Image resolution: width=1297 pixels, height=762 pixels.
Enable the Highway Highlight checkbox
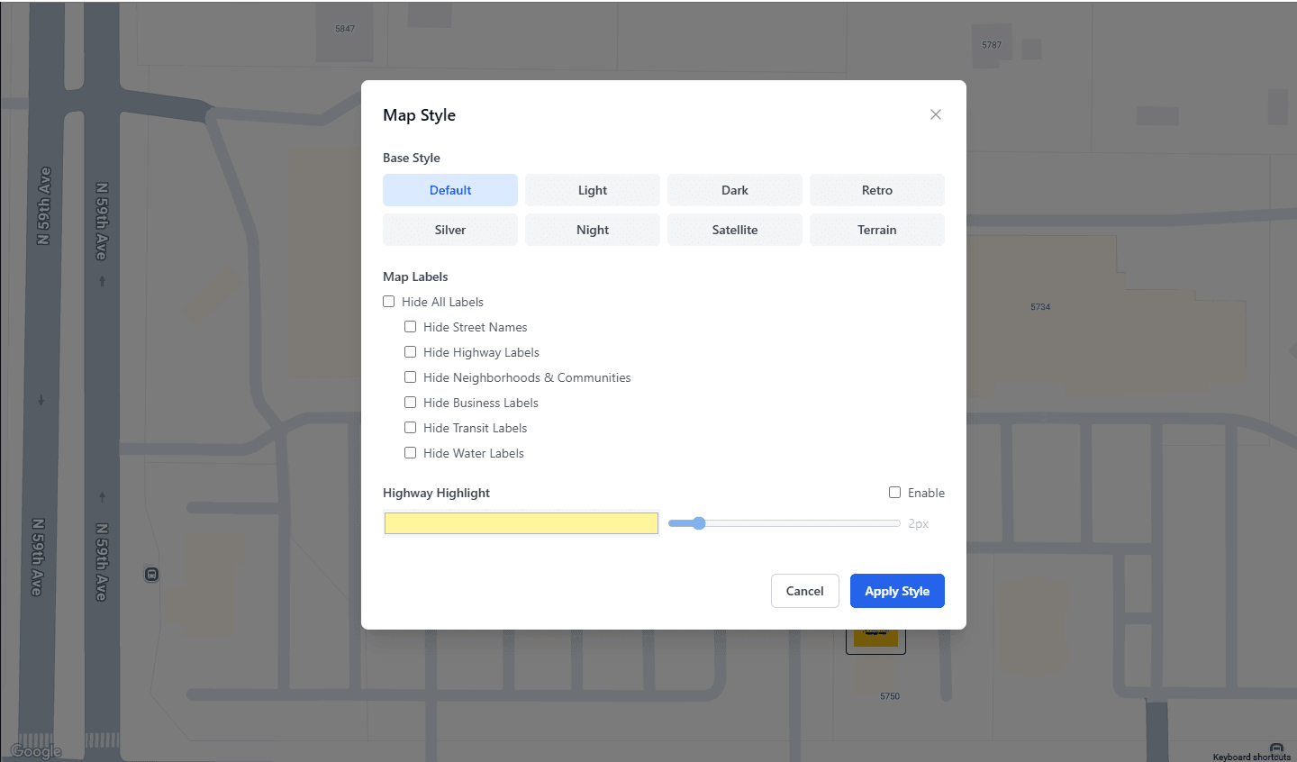pyautogui.click(x=895, y=493)
